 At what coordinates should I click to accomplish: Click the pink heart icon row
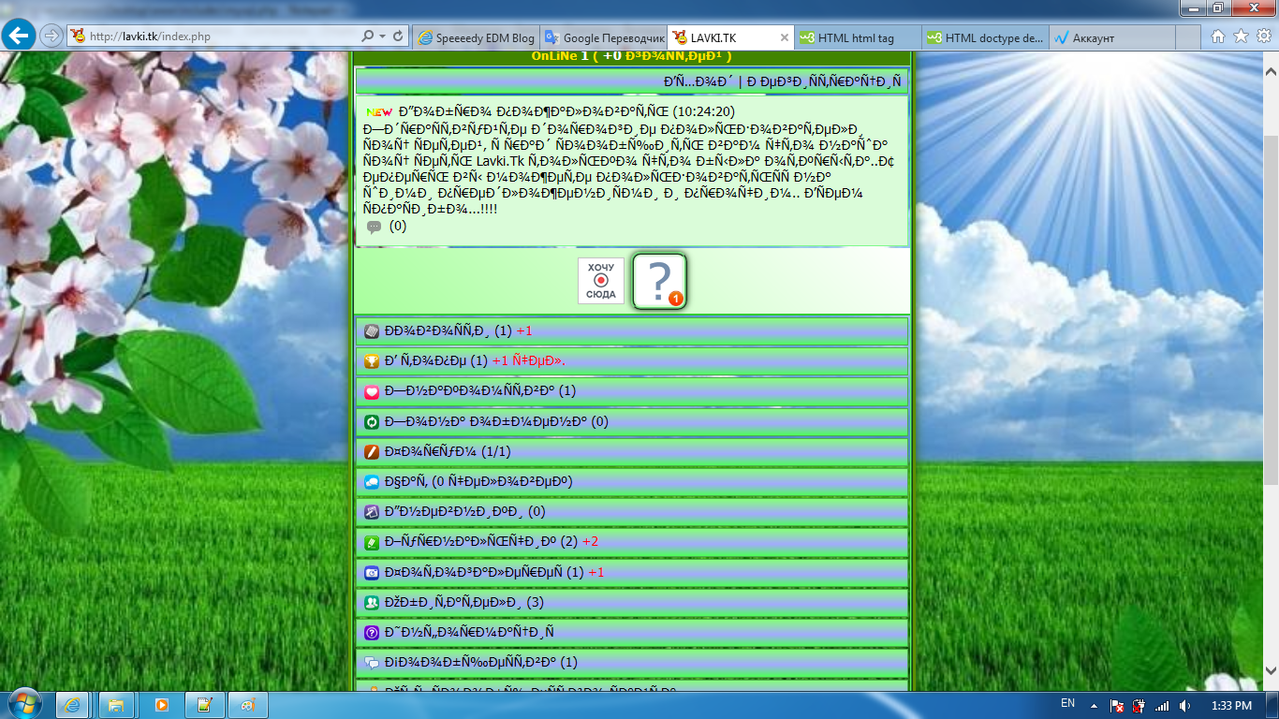631,391
